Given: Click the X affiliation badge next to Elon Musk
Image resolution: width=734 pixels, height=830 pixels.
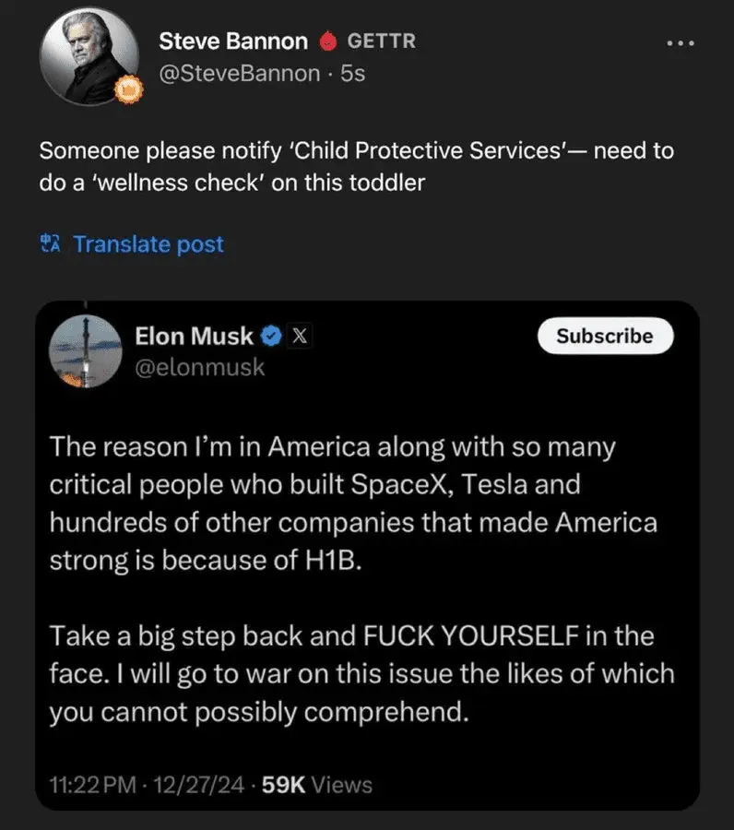Looking at the screenshot, I should [x=299, y=337].
